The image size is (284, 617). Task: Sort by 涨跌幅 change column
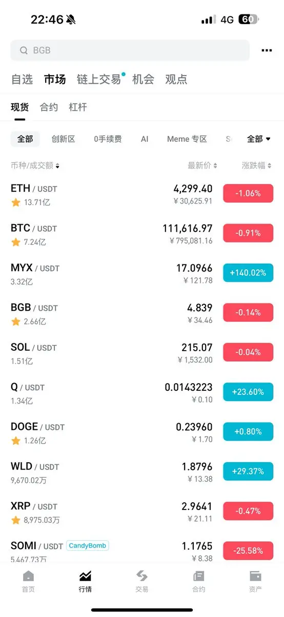pyautogui.click(x=256, y=166)
